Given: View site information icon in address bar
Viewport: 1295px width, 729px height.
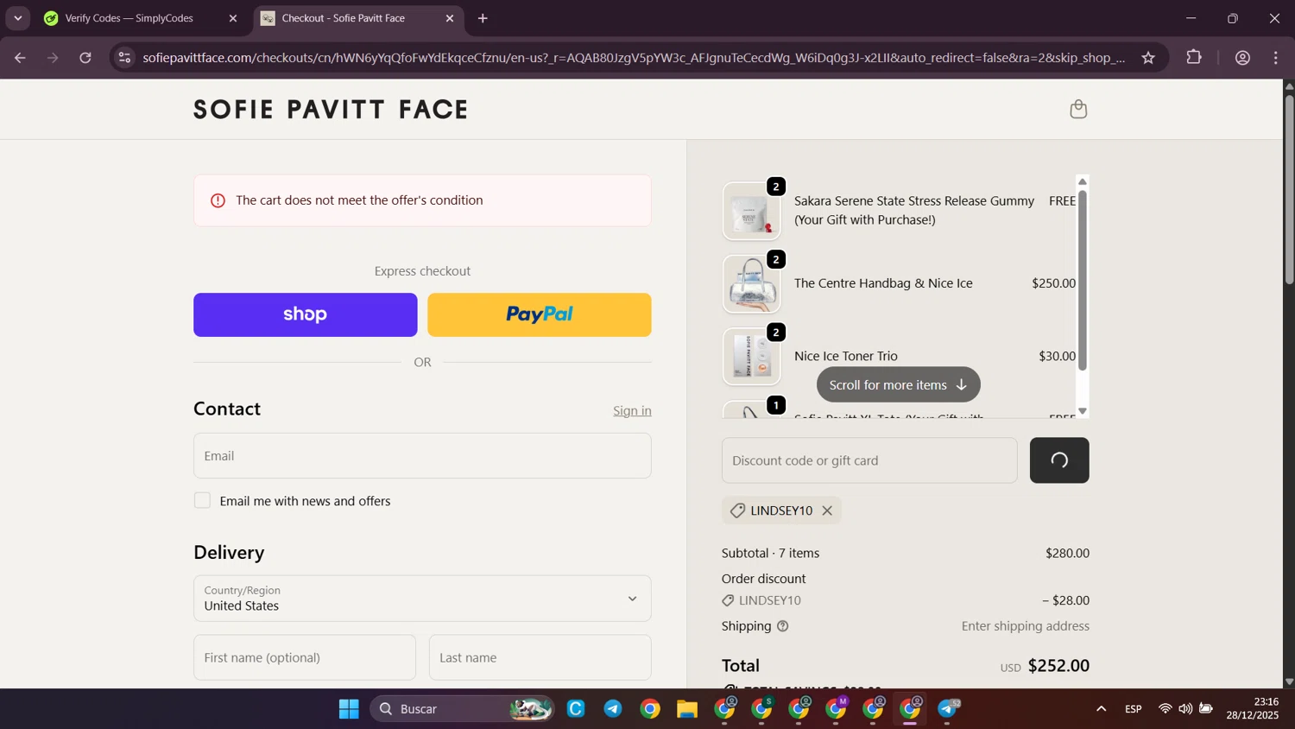Looking at the screenshot, I should pos(124,58).
